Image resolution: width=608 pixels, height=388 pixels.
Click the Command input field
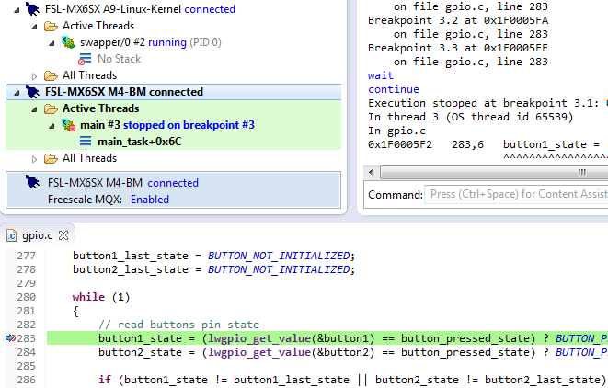tap(516, 194)
